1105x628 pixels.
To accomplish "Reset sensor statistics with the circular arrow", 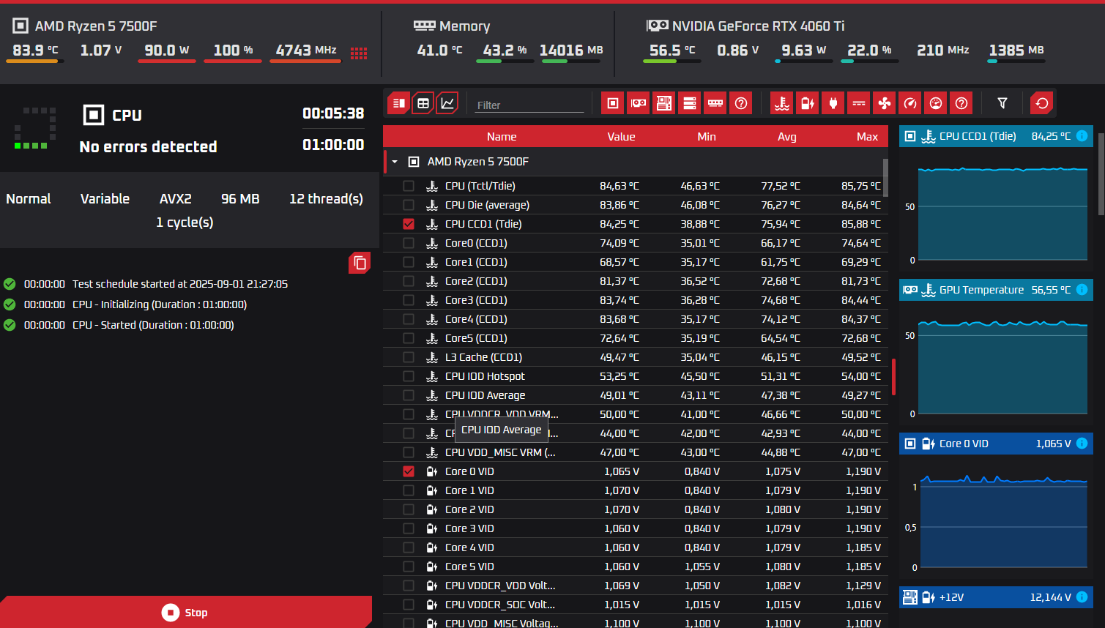I will (1041, 103).
